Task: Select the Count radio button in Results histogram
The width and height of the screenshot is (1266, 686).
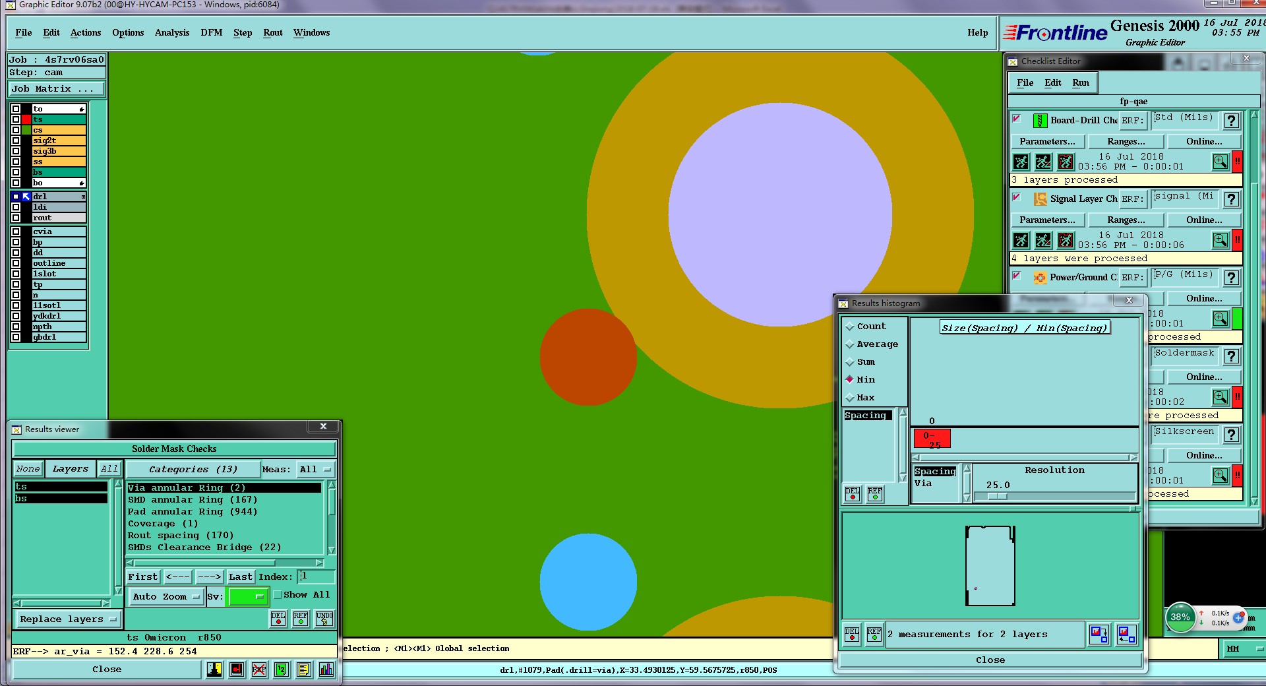Action: coord(850,327)
